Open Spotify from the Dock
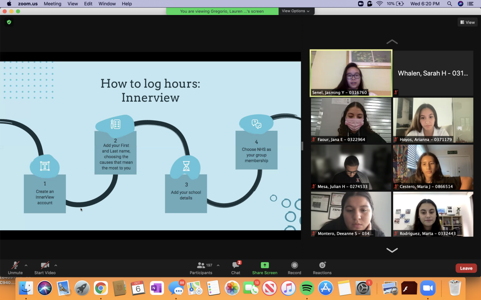 [x=307, y=288]
